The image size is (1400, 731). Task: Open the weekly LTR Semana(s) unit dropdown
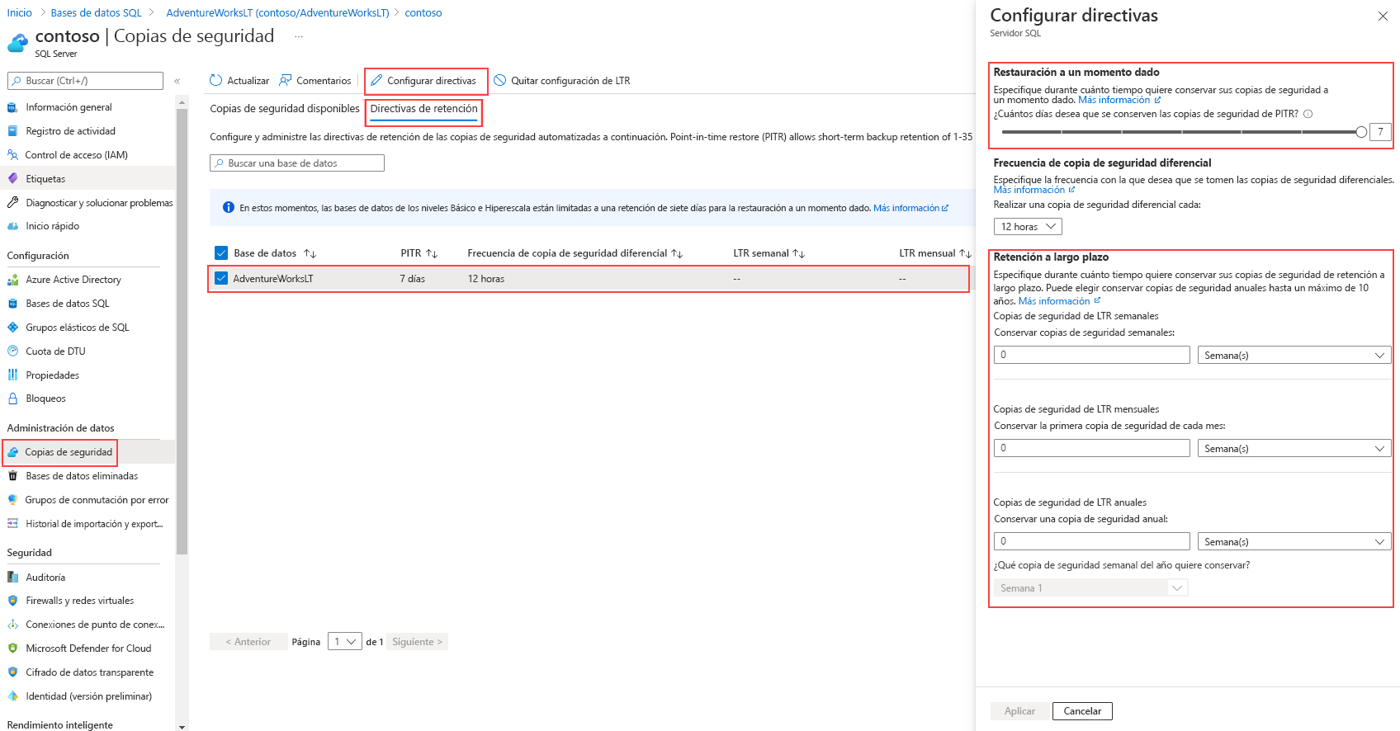[x=1294, y=356]
